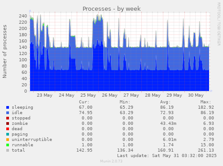Click the idle average value 72.93
The image size is (223, 166).
[x=167, y=113]
